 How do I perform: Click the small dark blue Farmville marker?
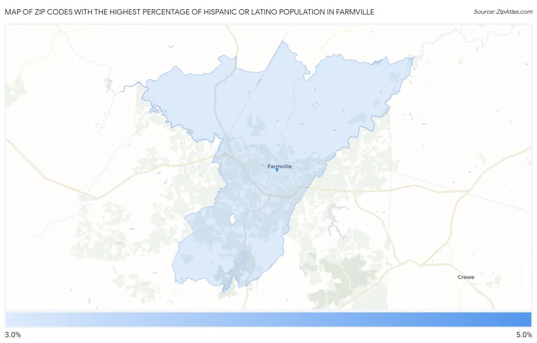point(277,170)
